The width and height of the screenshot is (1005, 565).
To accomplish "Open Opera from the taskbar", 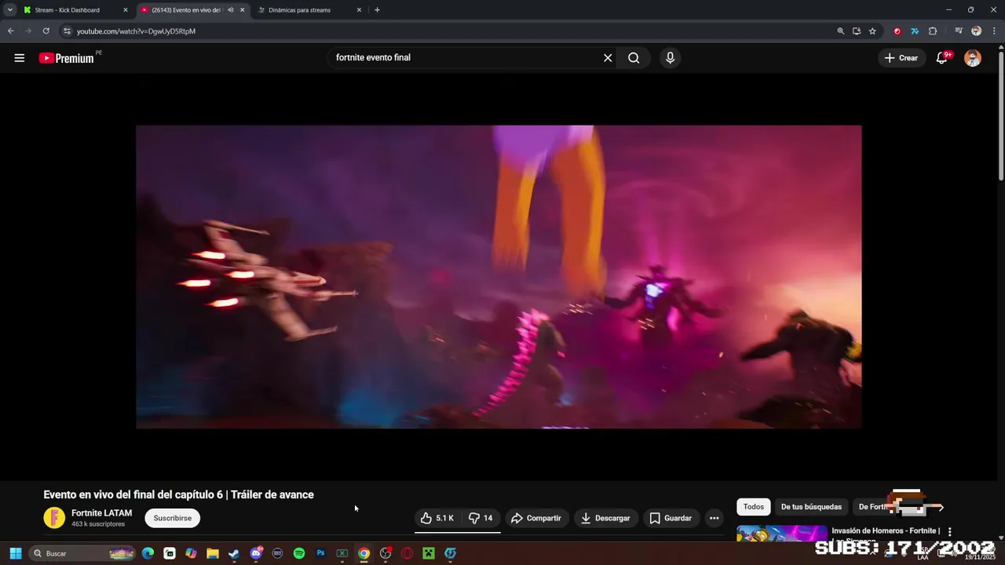I will tap(407, 553).
